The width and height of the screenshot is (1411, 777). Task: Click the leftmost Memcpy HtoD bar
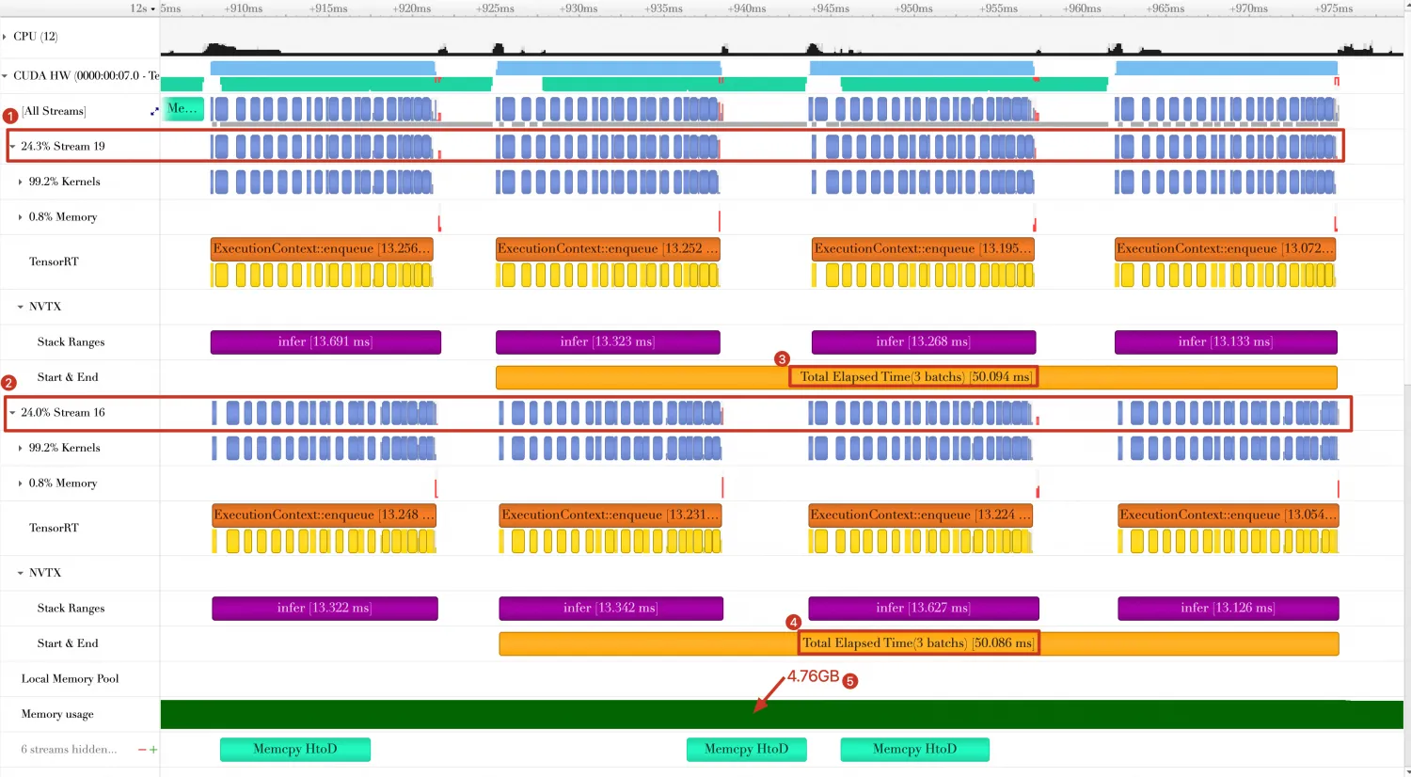pos(295,750)
